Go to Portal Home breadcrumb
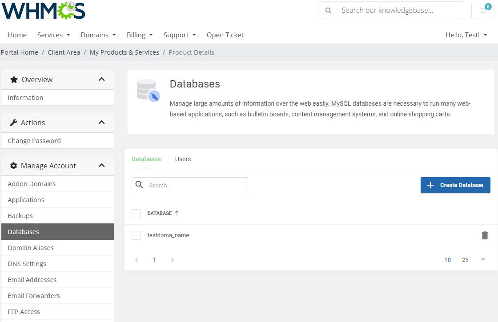The height and width of the screenshot is (322, 498). click(x=20, y=52)
